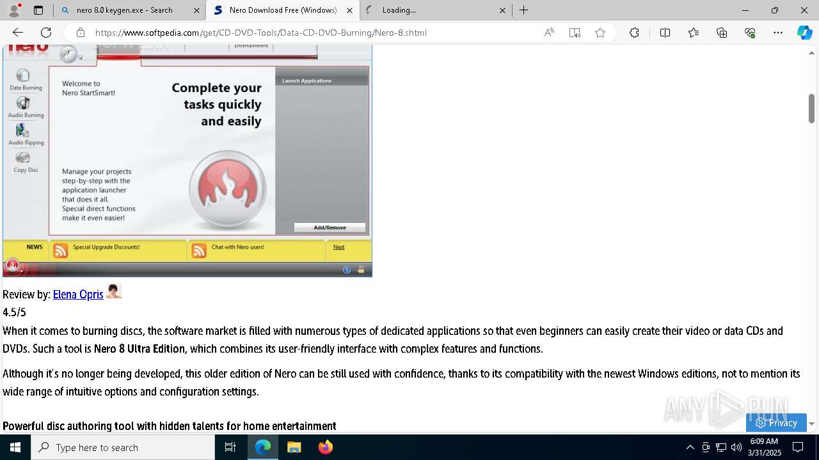
Task: Launch the Copilot sidebar
Action: point(805,33)
